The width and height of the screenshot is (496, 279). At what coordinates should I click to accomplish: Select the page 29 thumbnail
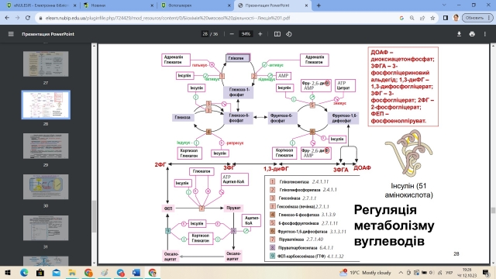tap(46, 146)
